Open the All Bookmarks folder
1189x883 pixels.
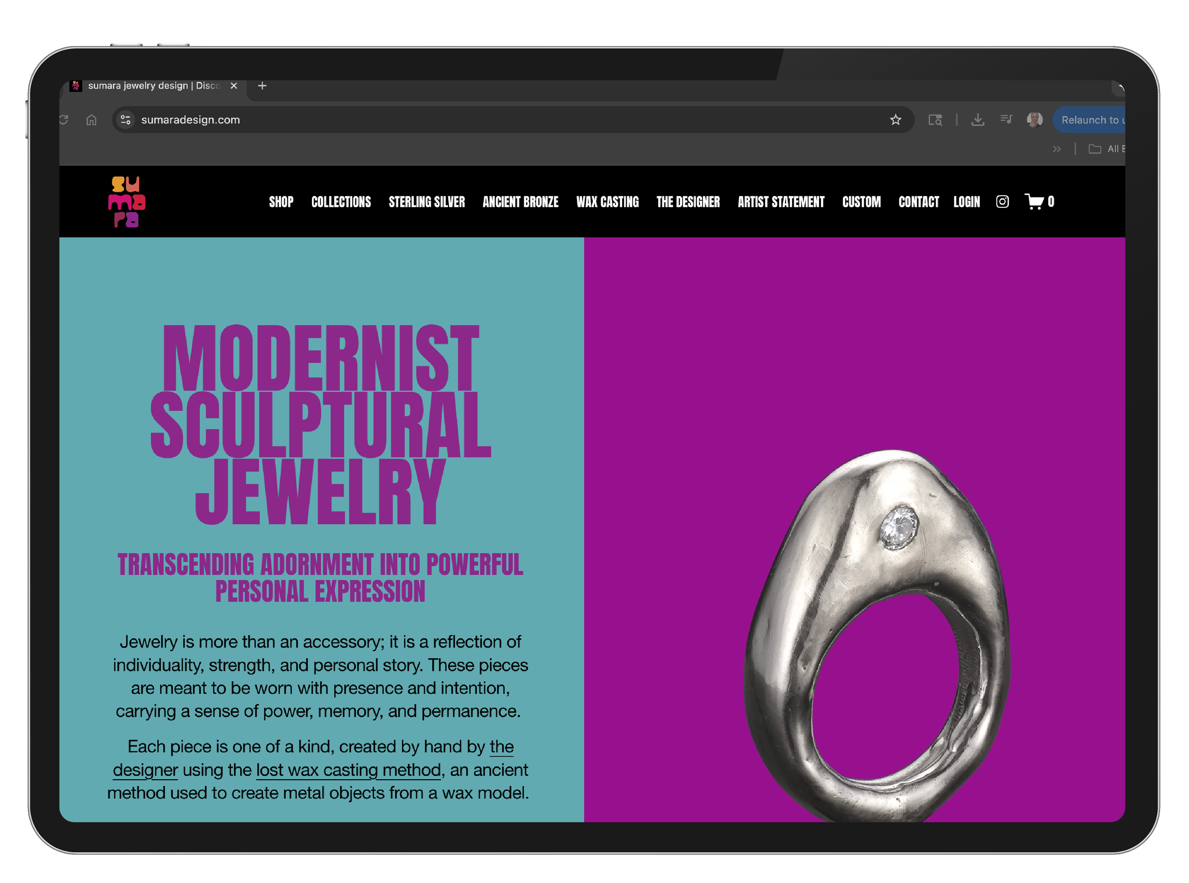(x=1106, y=149)
